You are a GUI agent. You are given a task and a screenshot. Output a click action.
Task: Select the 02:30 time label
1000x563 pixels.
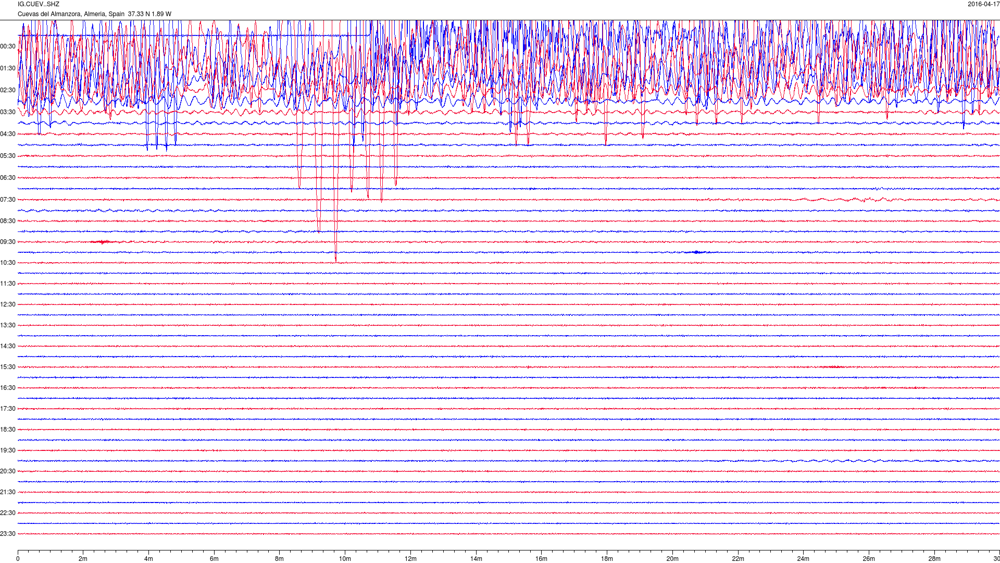pos(8,90)
